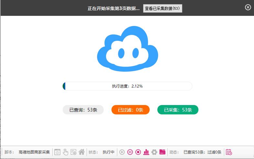Stop the running collection task
Image resolution: width=254 pixels, height=159 pixels.
click(x=138, y=152)
